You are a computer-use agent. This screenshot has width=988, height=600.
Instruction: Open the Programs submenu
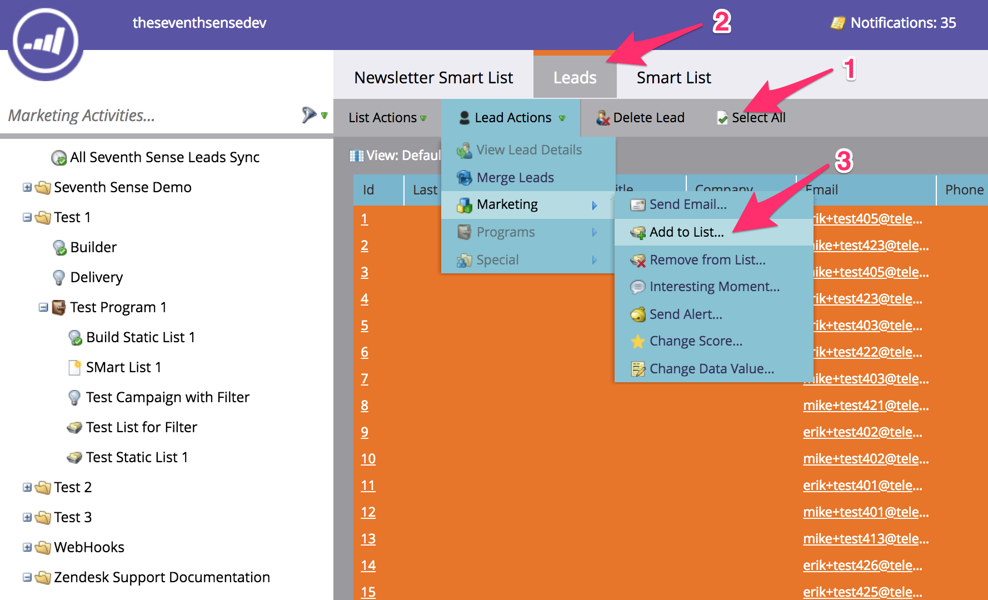tap(528, 232)
